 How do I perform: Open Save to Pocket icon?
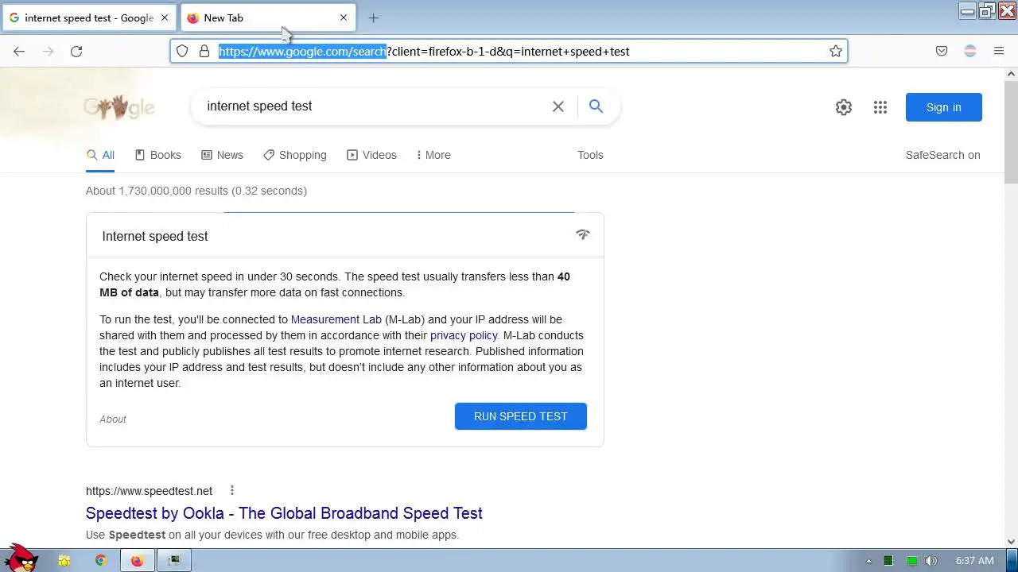pos(942,51)
